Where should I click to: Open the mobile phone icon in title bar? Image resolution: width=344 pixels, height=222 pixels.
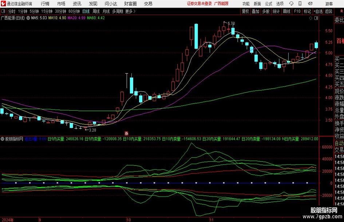pos(300,4)
